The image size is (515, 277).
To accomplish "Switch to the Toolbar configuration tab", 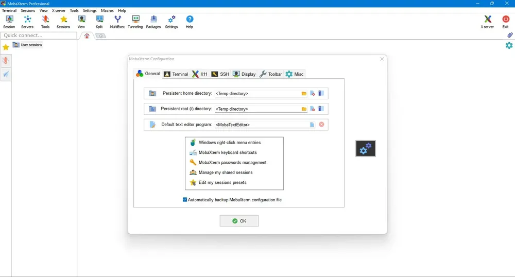I will point(271,74).
